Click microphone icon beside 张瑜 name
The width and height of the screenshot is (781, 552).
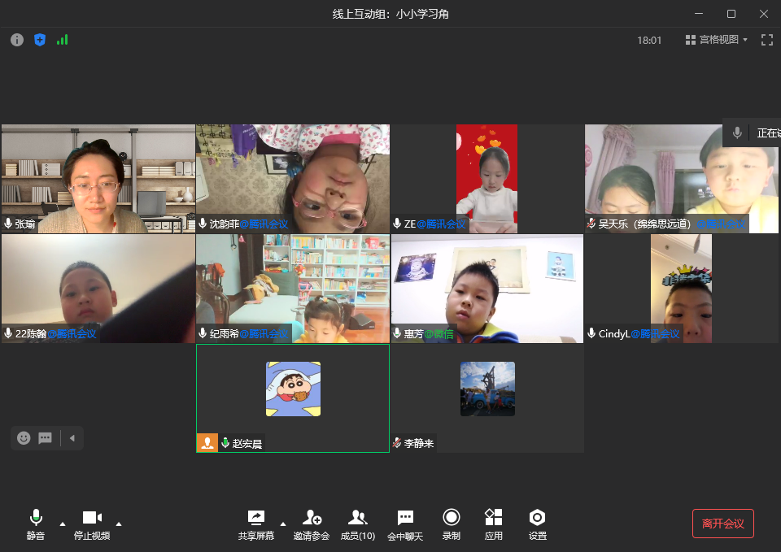(x=8, y=224)
